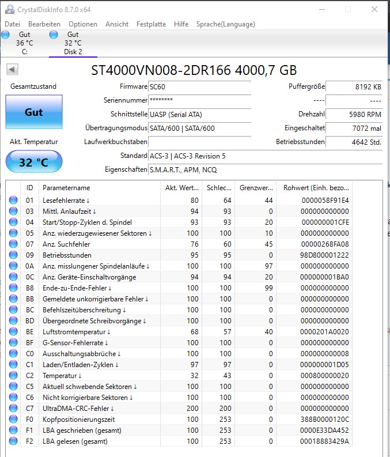Click status icon for LBA geschrieben row
This screenshot has width=390, height=457.
point(13,430)
